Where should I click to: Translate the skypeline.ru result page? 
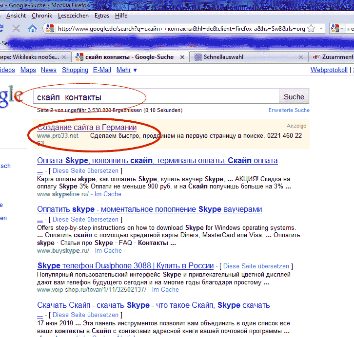pyautogui.click(x=85, y=170)
